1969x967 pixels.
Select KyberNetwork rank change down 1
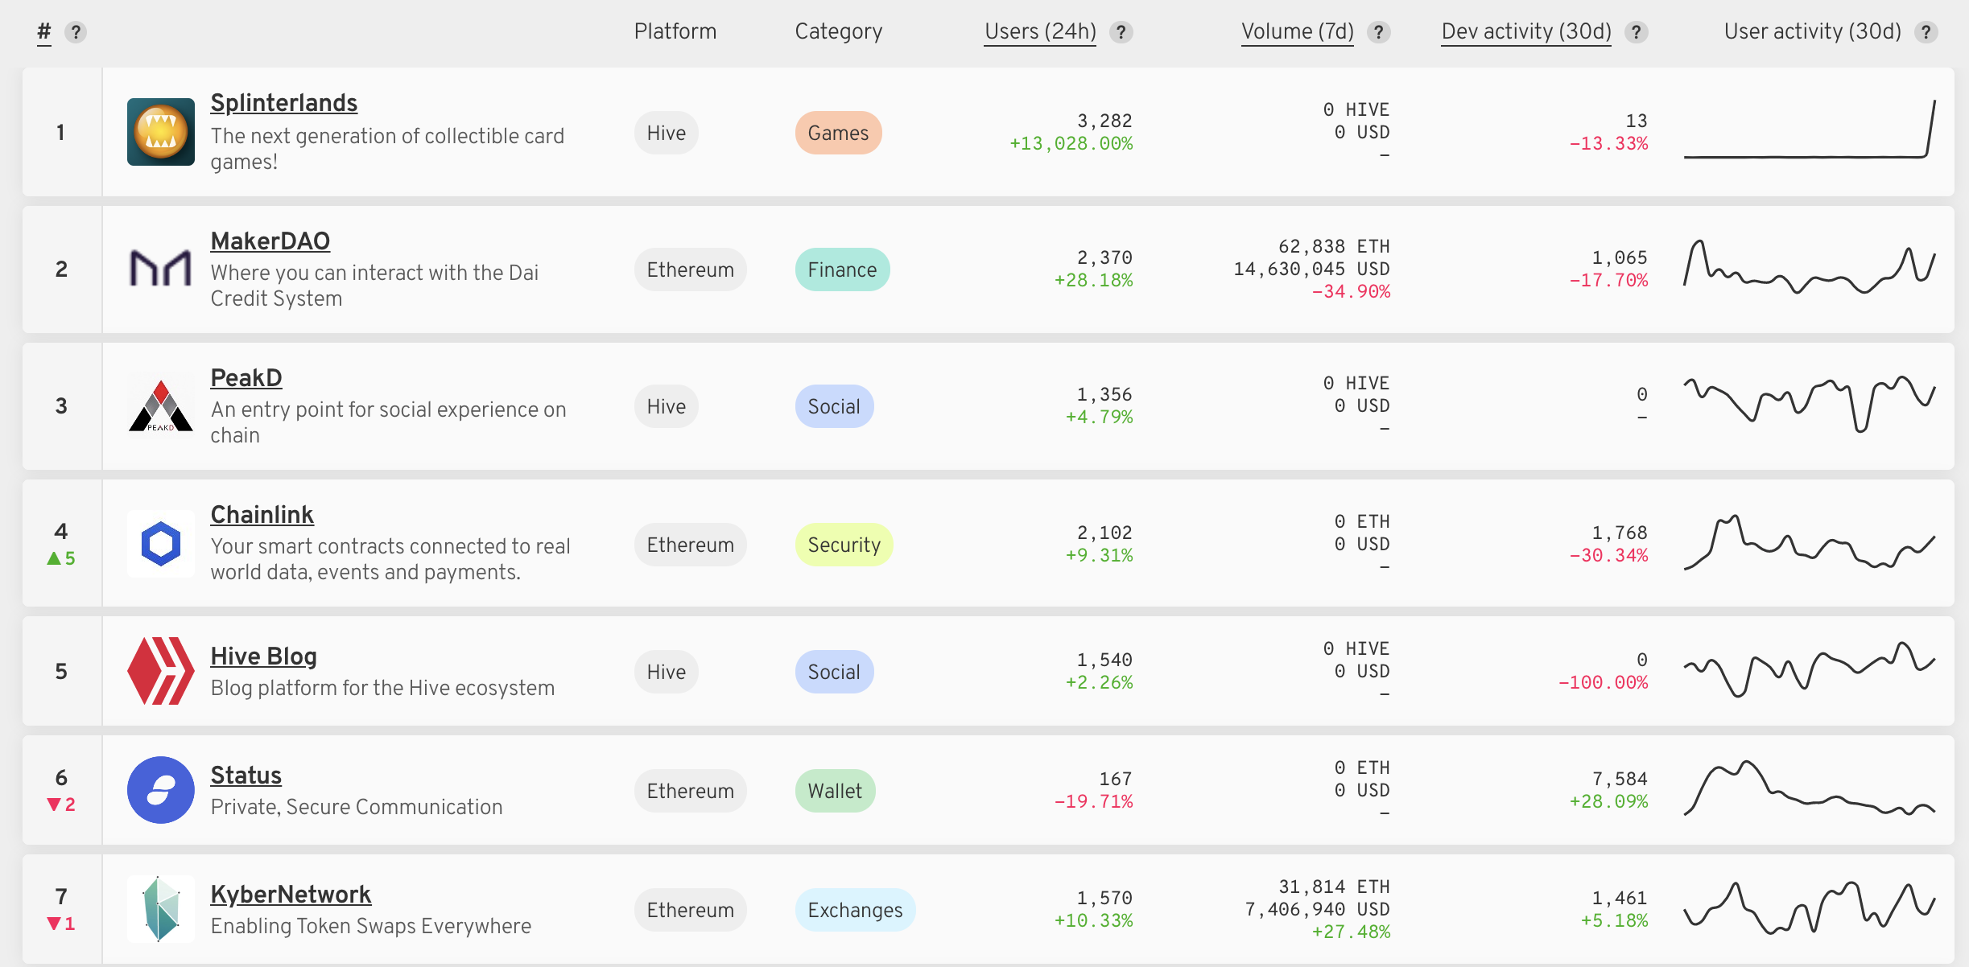(x=61, y=923)
